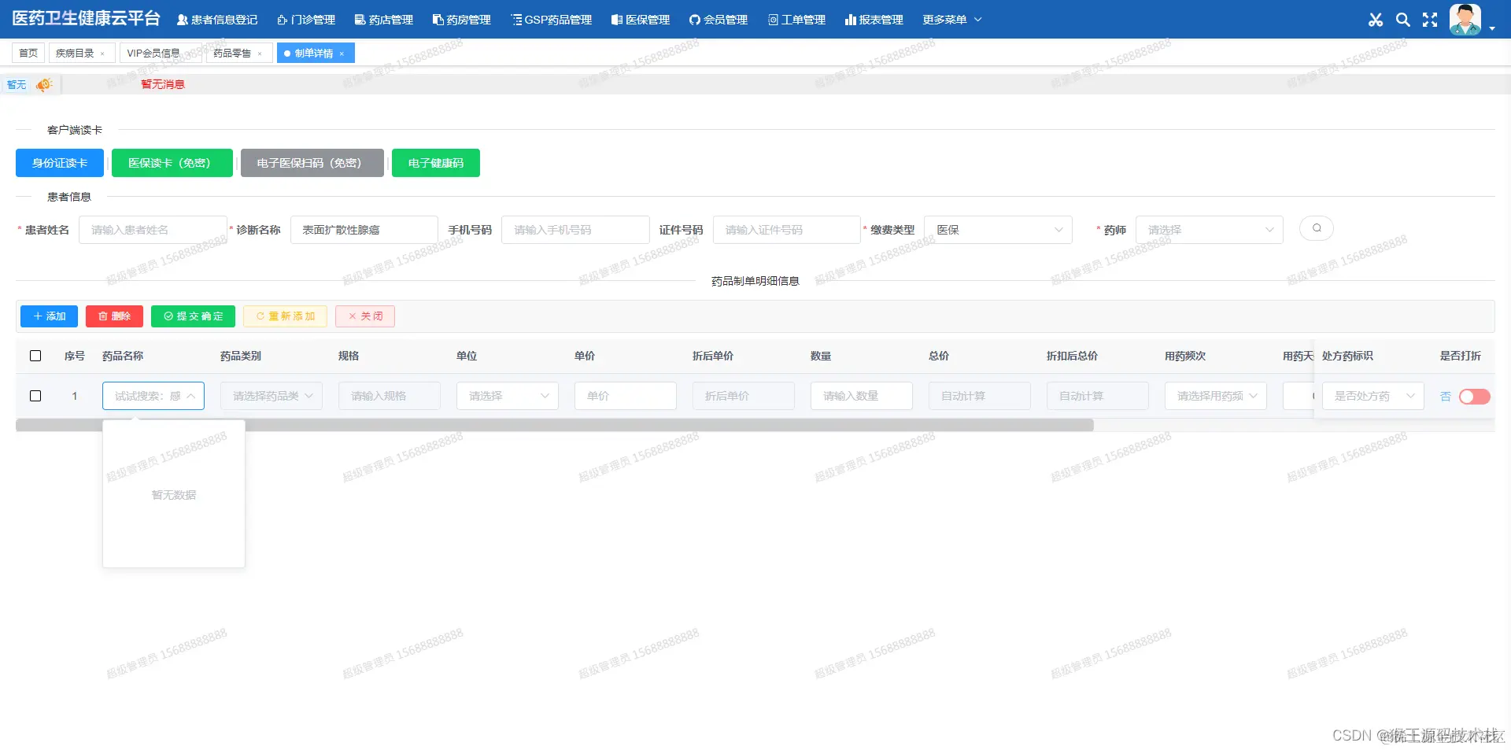Click the red 删除 button
The width and height of the screenshot is (1511, 750).
point(114,316)
